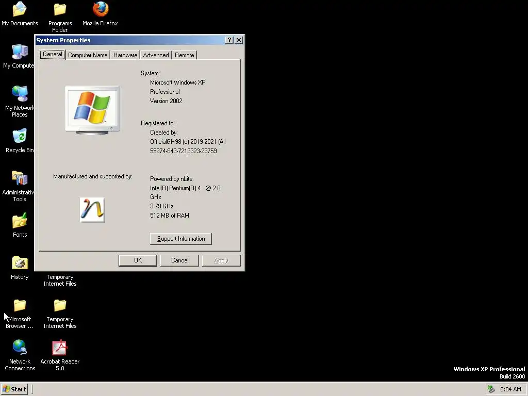Click 'Temporary Internet Files' label below History row

click(x=60, y=280)
